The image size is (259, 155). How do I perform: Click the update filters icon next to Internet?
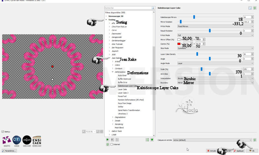(x=108, y=144)
